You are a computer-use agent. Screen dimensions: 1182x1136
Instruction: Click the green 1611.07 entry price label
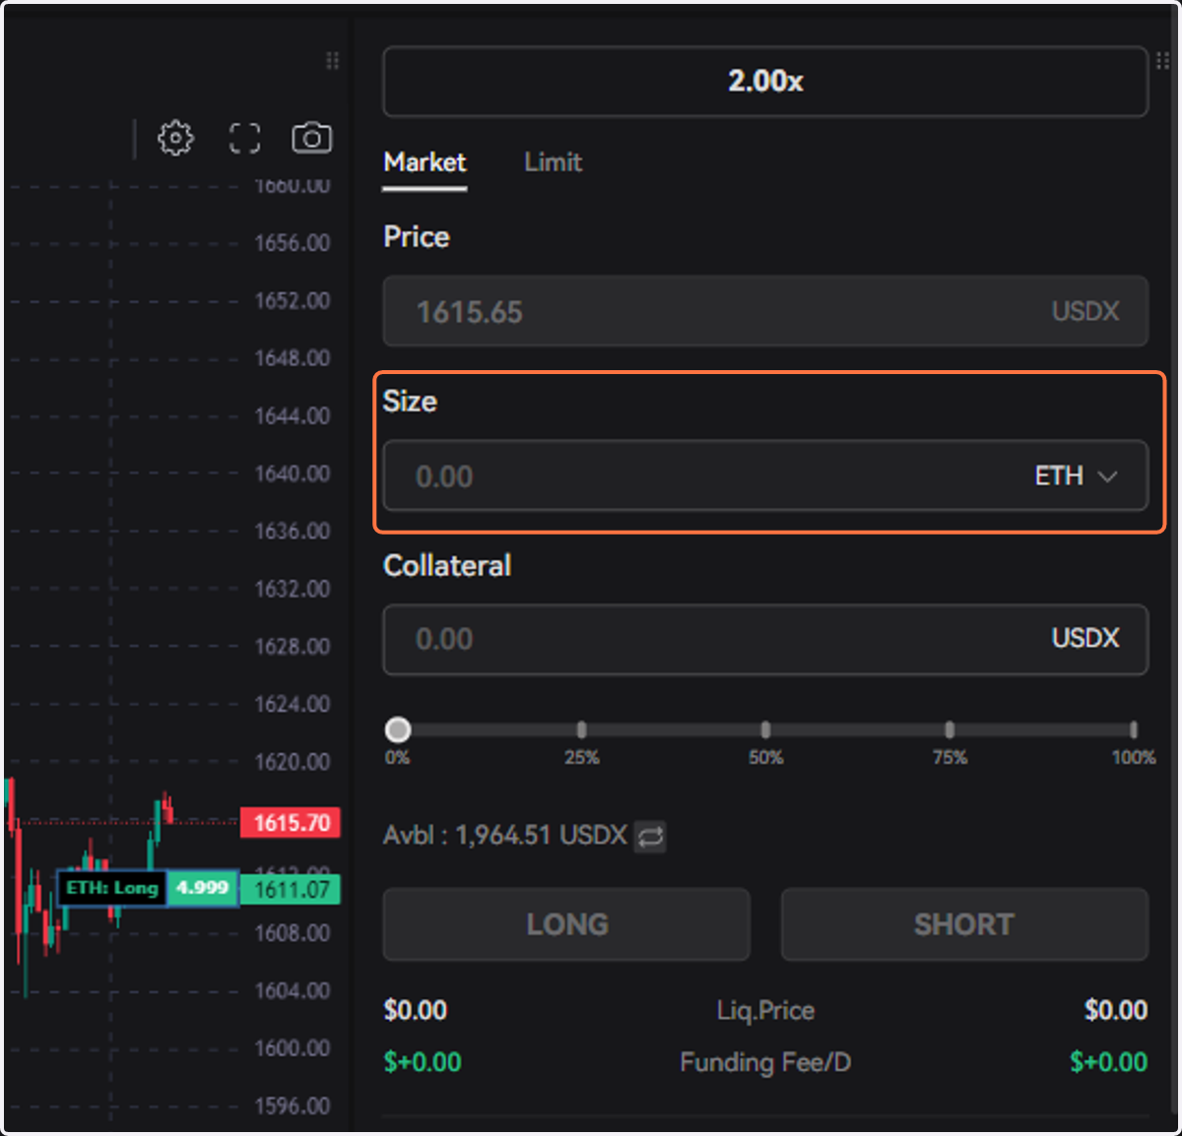click(x=292, y=890)
